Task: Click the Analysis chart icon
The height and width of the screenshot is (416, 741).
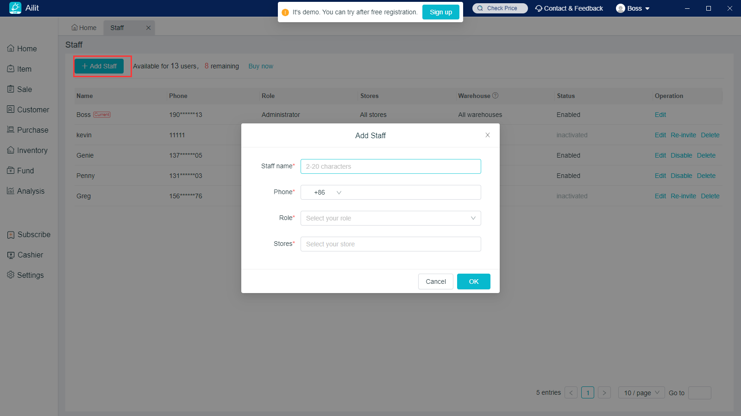Action: 11,191
